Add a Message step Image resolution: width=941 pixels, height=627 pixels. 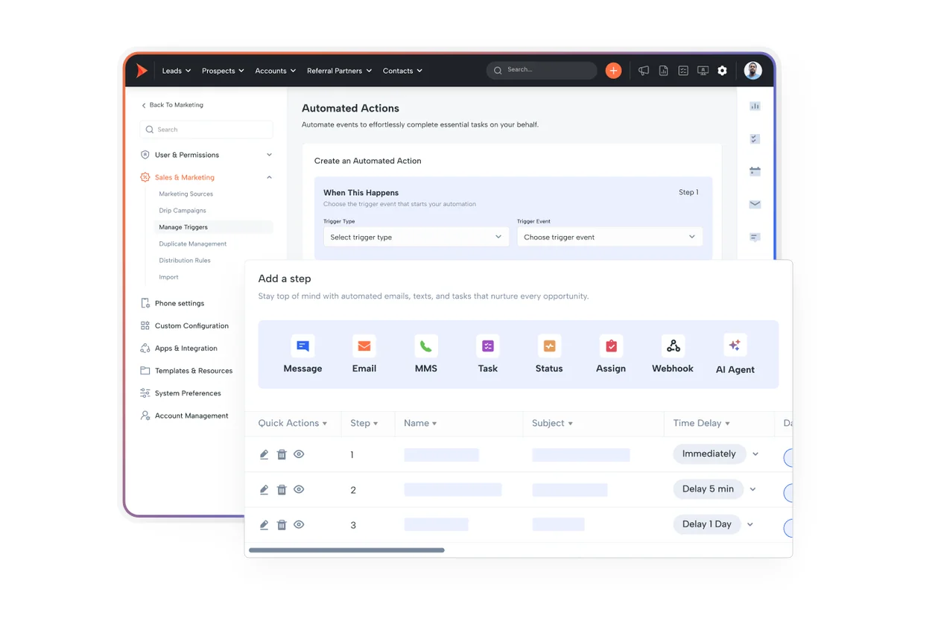(302, 354)
